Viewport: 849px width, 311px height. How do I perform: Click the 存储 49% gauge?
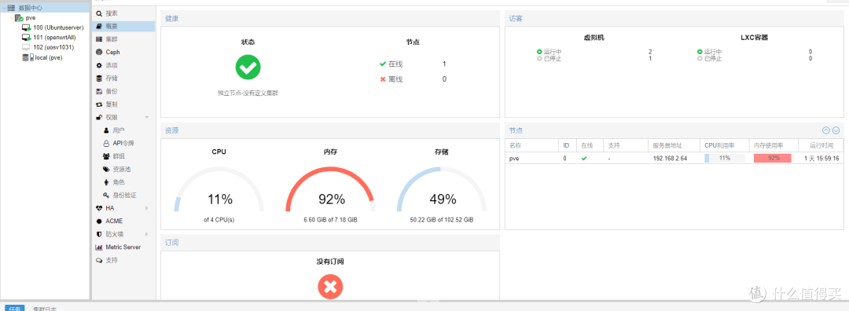442,189
